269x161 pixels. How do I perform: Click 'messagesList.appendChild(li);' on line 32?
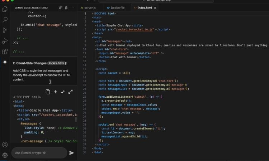[x=124, y=137]
